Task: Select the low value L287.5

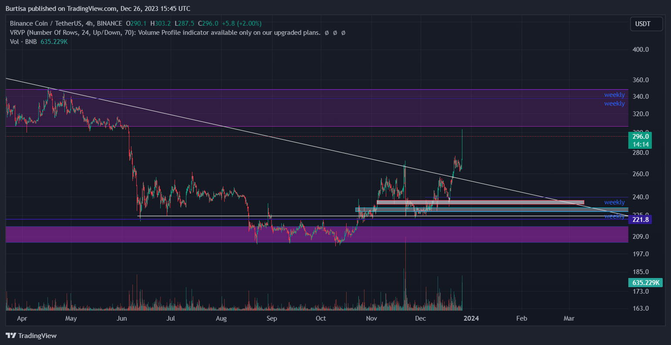Action: [x=185, y=23]
